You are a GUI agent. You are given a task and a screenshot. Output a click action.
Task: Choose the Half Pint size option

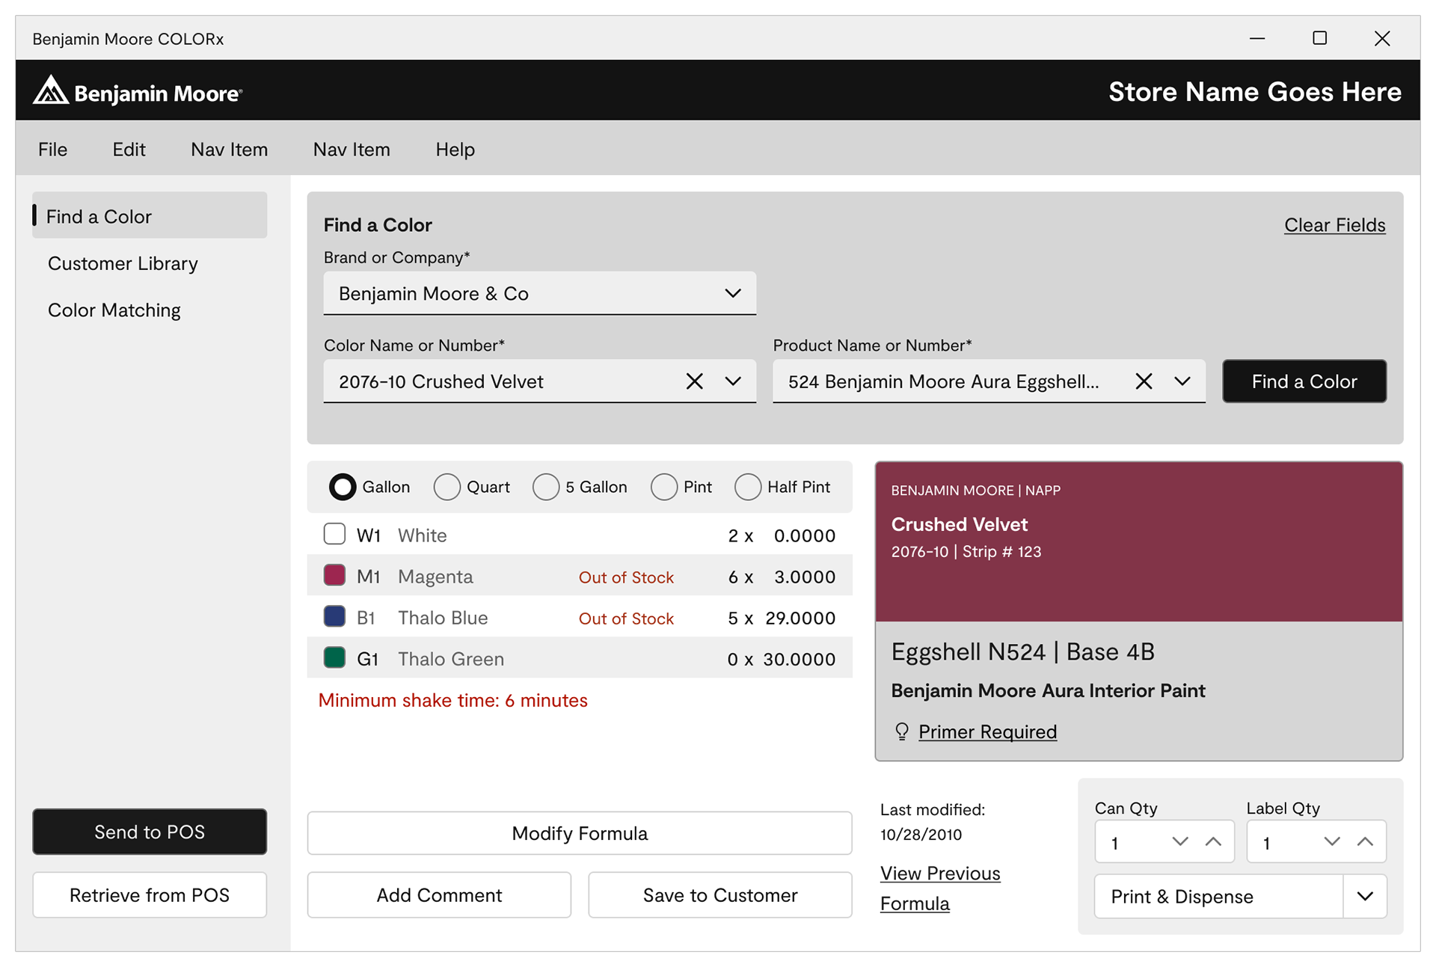[748, 487]
